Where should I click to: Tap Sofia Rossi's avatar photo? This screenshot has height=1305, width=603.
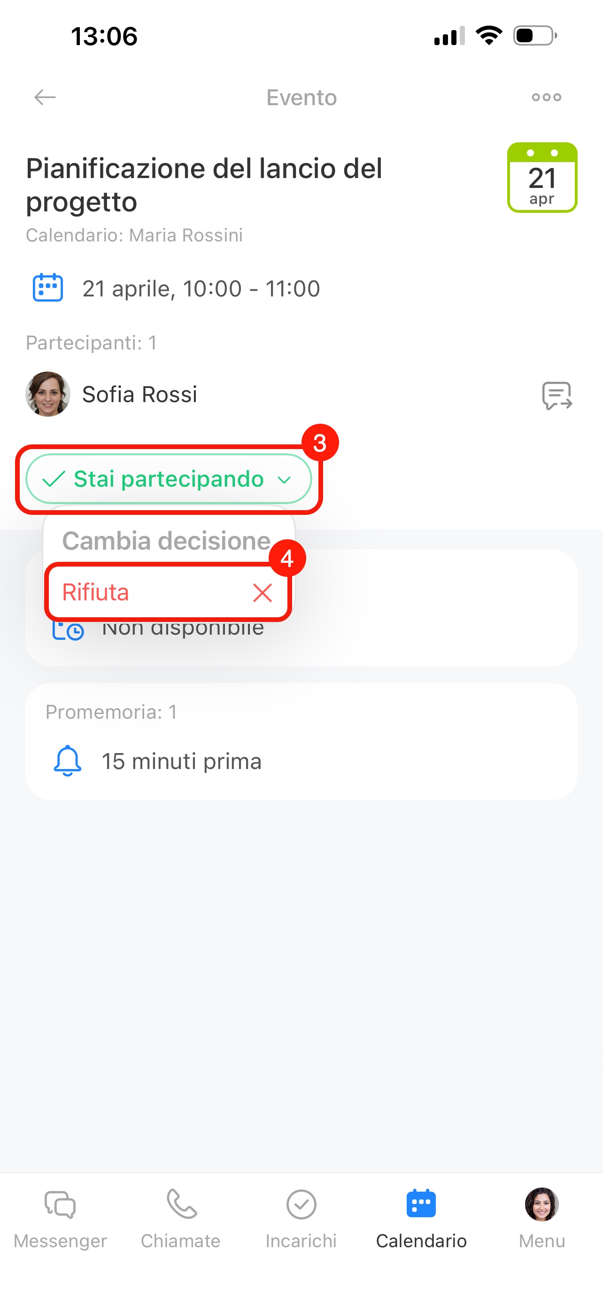click(47, 394)
